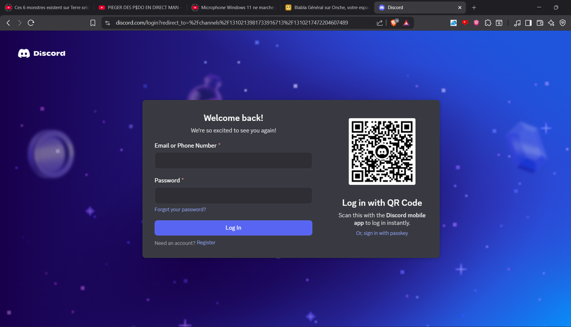Click the Brave Rewards triangle icon
This screenshot has height=327, width=571.
(407, 23)
